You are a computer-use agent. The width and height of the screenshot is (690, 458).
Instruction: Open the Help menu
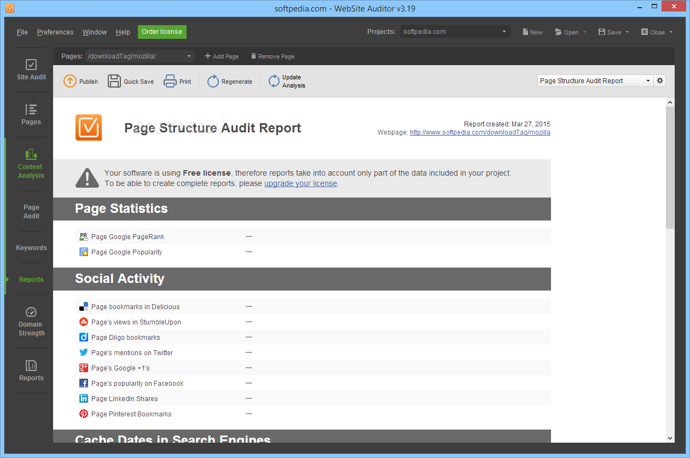[123, 32]
